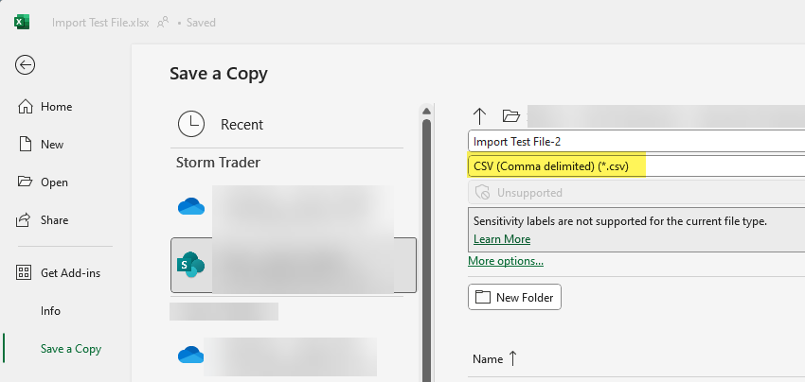Create a New Folder

click(x=515, y=297)
